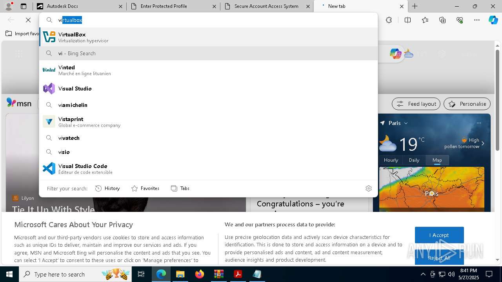Launch Copilot sidebar

pyautogui.click(x=493, y=20)
